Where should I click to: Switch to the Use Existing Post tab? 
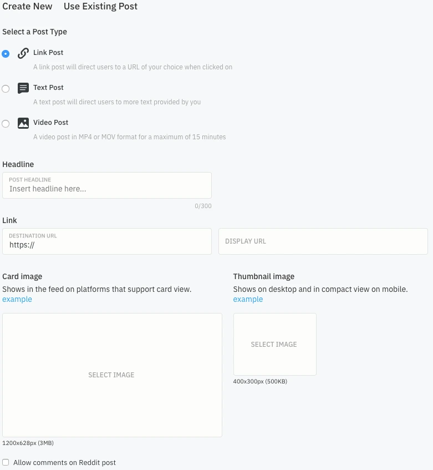[100, 7]
